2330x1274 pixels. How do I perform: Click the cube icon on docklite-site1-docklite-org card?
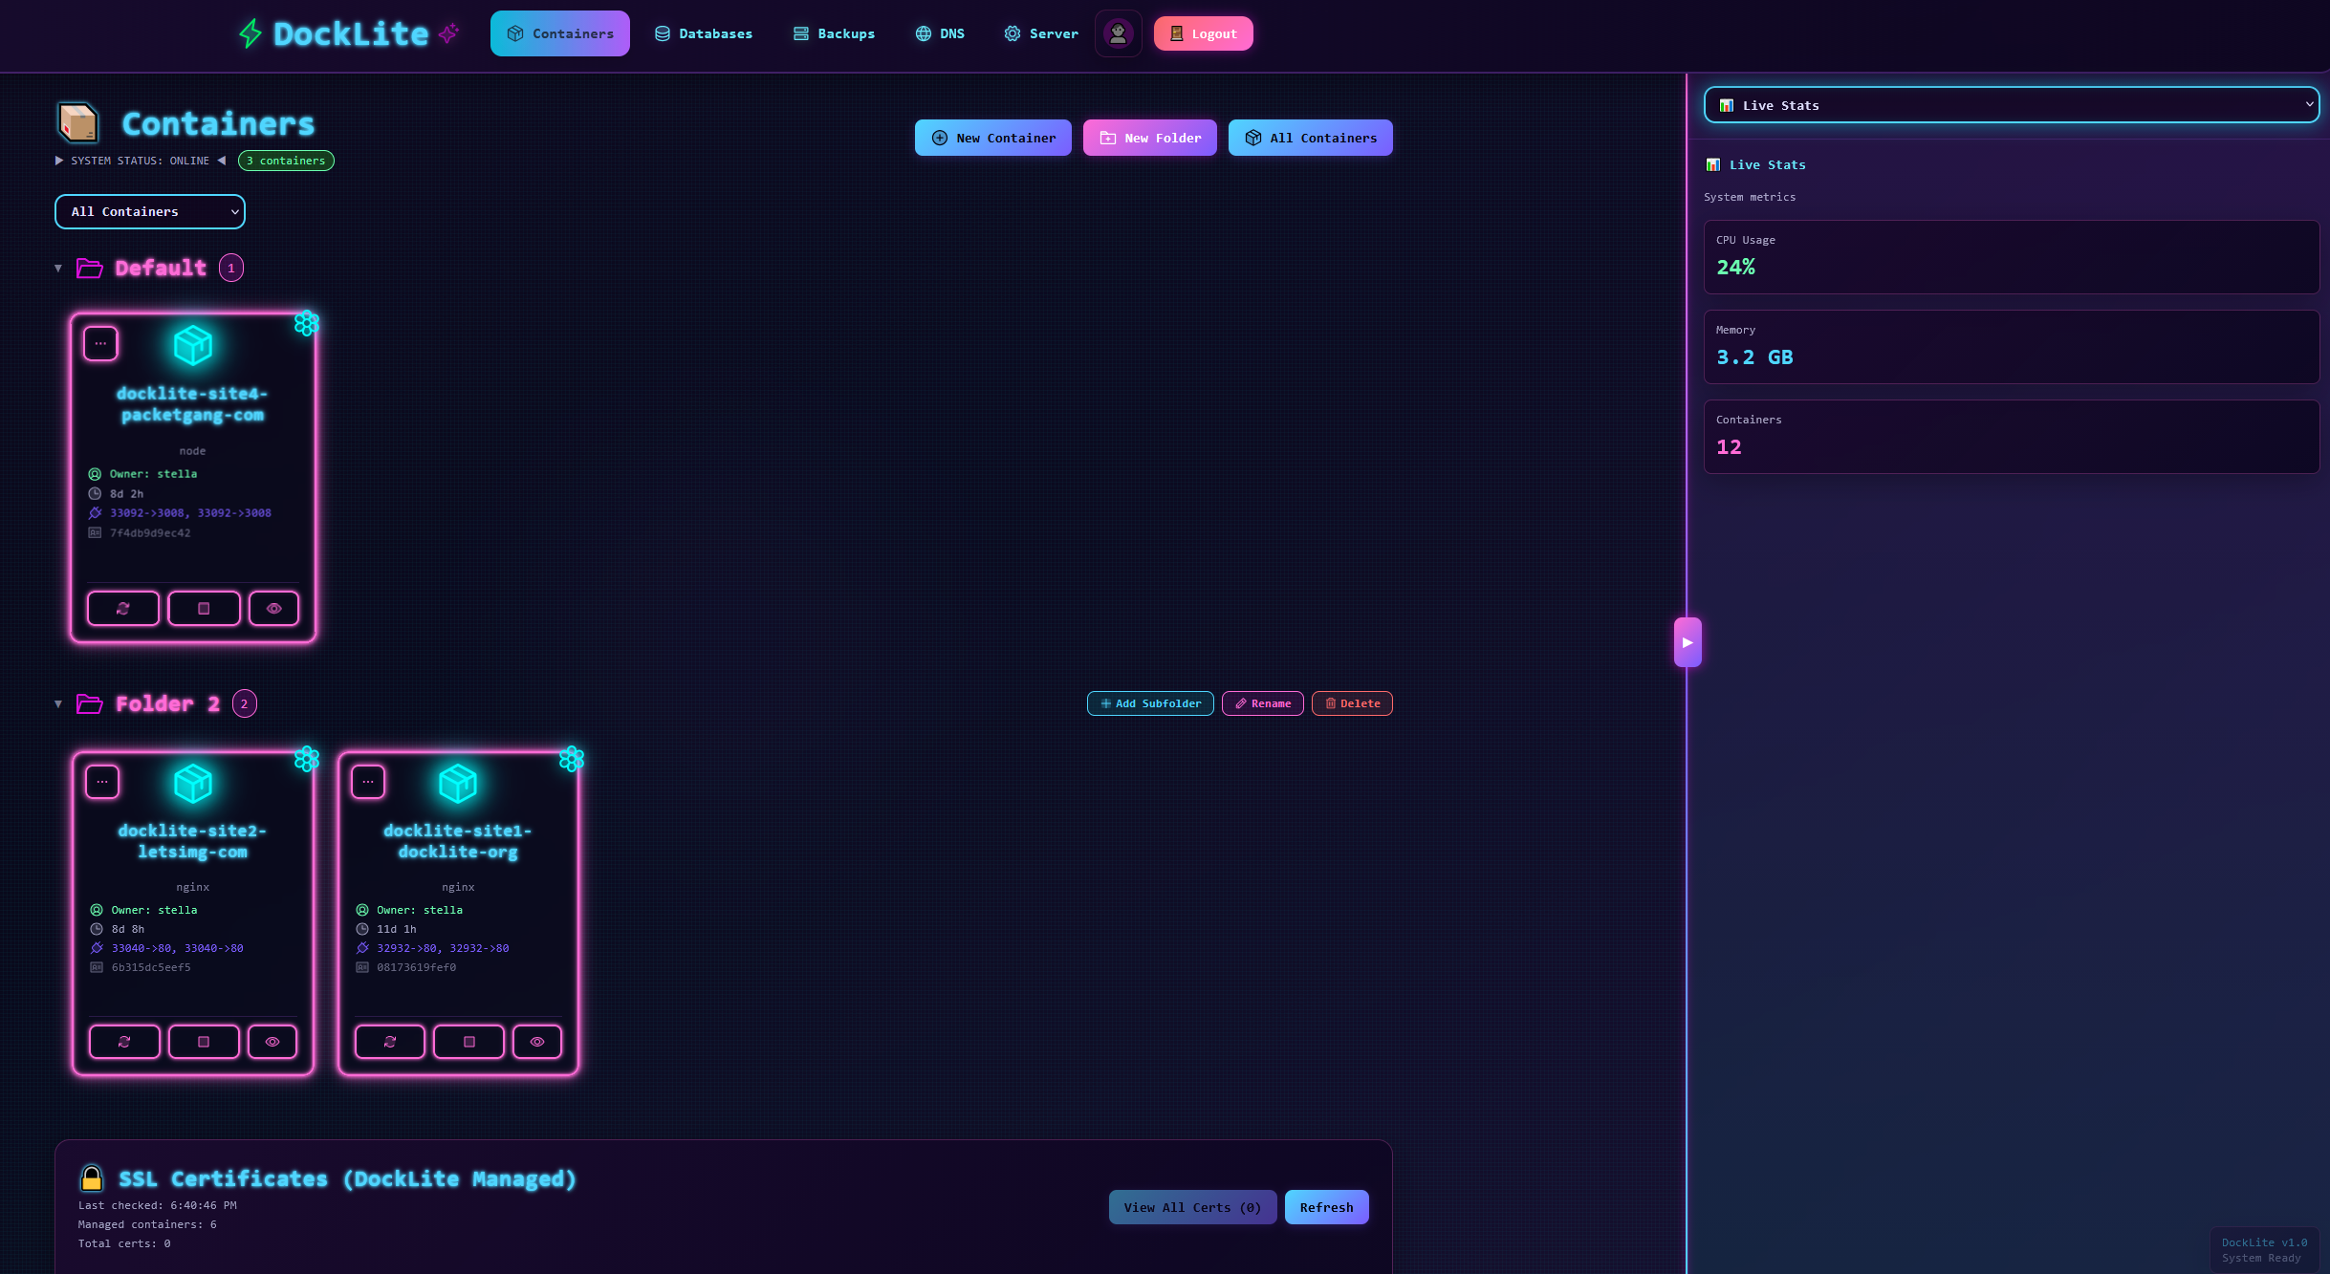[x=458, y=784]
